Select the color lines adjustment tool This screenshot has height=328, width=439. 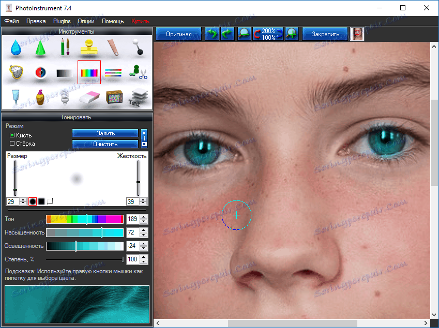point(113,73)
